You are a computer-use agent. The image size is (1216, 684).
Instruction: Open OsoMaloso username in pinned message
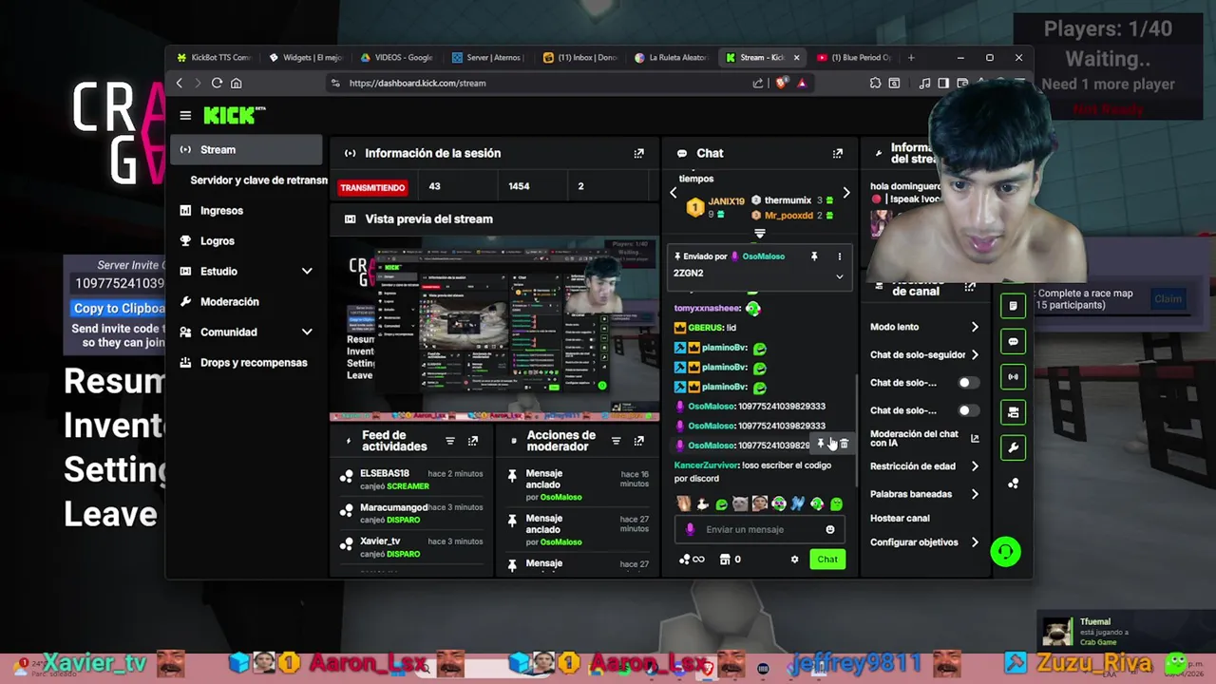tap(764, 256)
